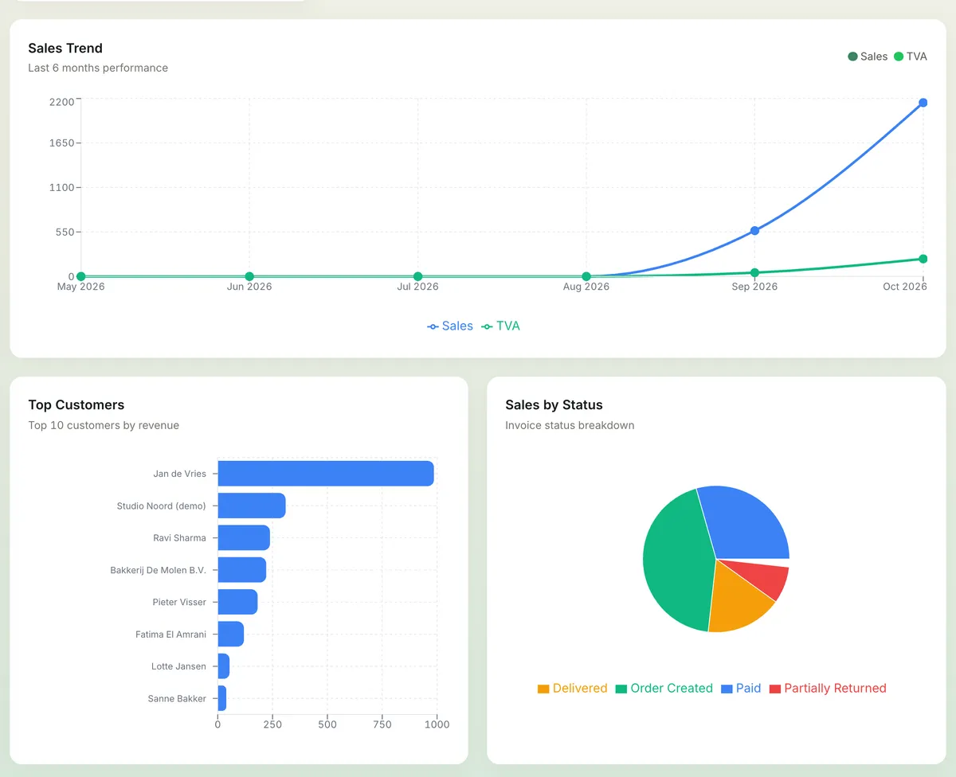Viewport: 956px width, 777px height.
Task: Click the 'Aug 2026' x-axis label
Action: (x=586, y=287)
